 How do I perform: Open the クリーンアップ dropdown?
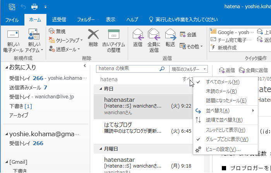click(x=65, y=40)
